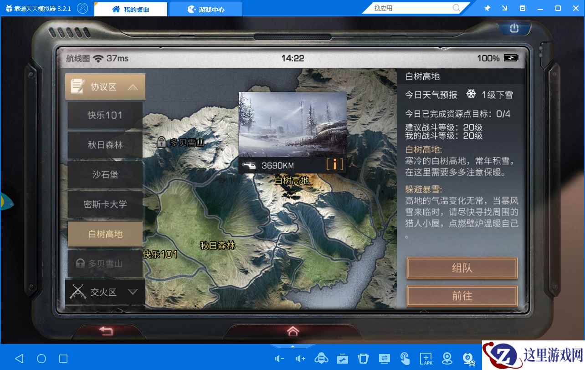Screen dimensions: 585x370
Task: Select 秋日森林 in the zone list
Action: coord(105,145)
